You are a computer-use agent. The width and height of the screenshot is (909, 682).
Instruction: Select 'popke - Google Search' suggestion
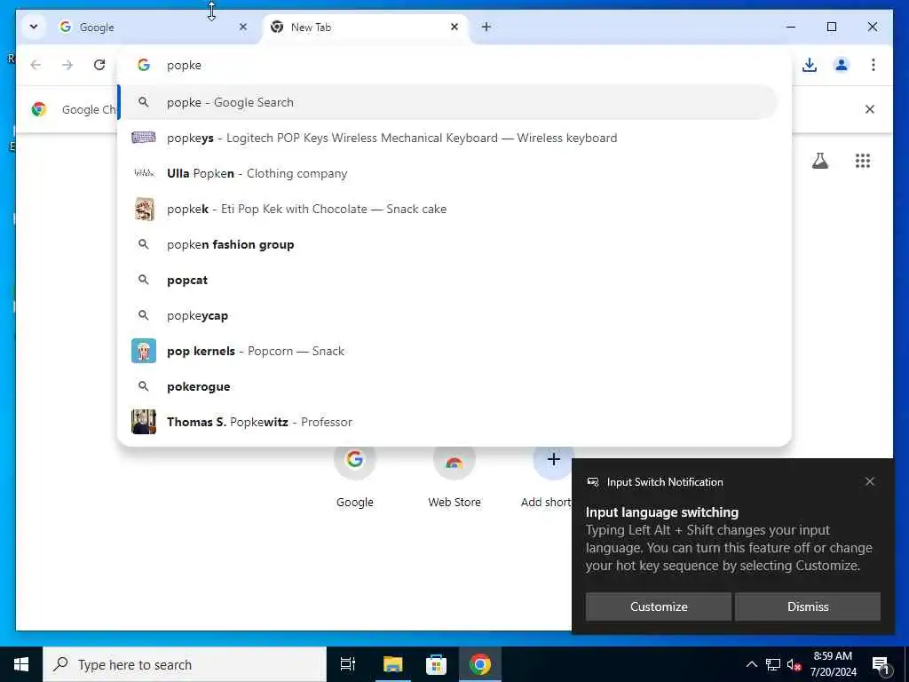pyautogui.click(x=447, y=103)
